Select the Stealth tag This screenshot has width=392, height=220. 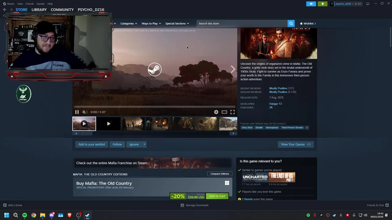(x=259, y=128)
